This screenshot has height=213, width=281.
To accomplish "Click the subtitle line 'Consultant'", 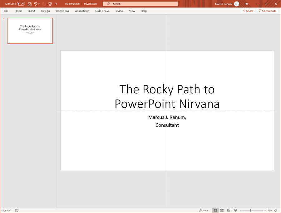I will pos(167,125).
